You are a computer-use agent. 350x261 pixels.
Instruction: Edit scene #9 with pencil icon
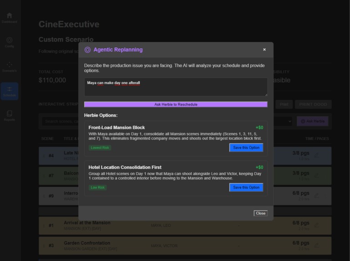(x=316, y=196)
